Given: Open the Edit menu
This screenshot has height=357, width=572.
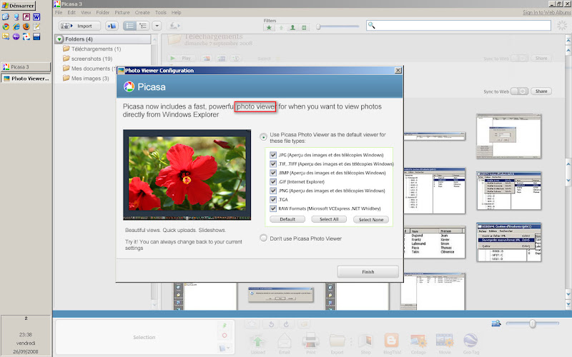Looking at the screenshot, I should [x=71, y=12].
